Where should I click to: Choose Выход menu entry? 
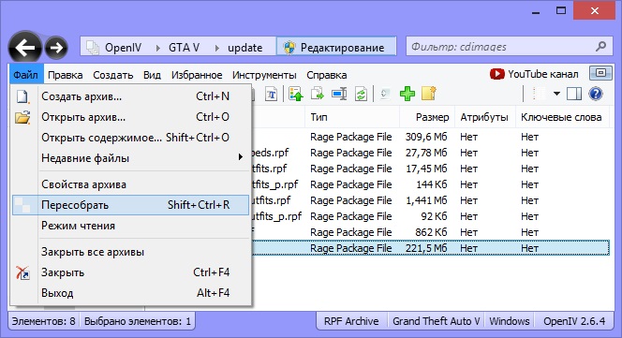(x=131, y=293)
